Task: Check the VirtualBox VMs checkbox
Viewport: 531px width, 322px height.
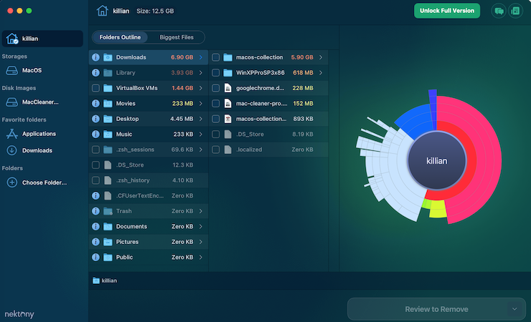Action: pyautogui.click(x=96, y=88)
